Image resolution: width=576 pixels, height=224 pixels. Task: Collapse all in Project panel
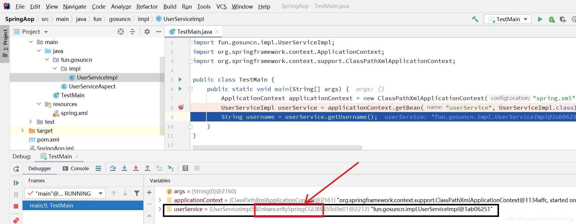click(x=132, y=32)
